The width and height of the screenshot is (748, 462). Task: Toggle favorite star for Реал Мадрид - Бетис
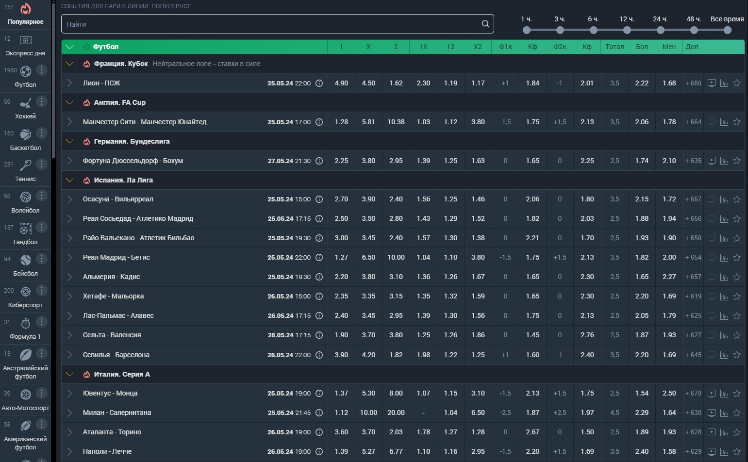(x=736, y=258)
